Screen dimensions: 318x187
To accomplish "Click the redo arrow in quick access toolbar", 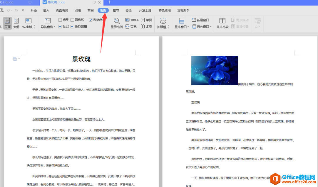I will coord(16,10).
